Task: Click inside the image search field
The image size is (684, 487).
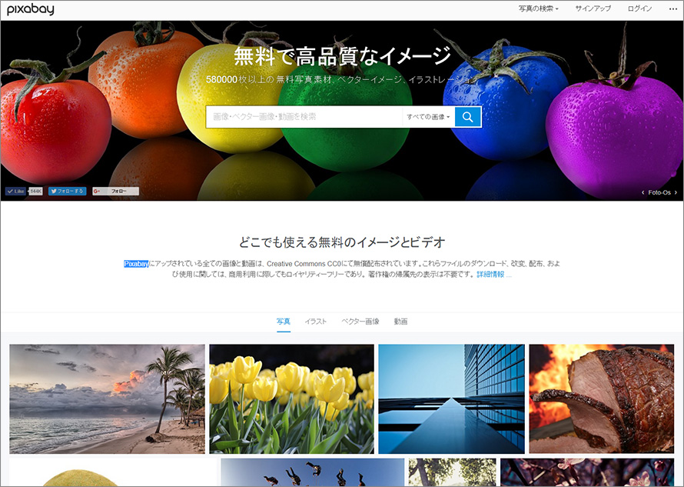Action: (307, 116)
